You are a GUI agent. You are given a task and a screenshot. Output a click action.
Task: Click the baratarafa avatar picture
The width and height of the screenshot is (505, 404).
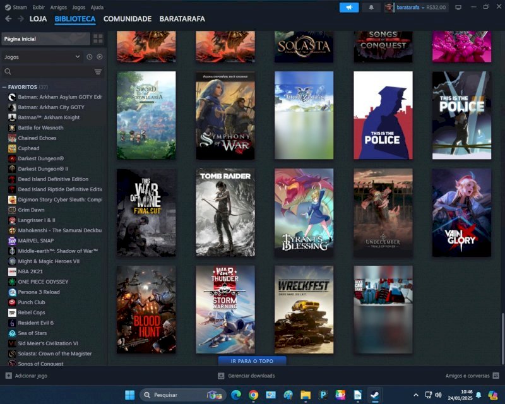pos(389,7)
